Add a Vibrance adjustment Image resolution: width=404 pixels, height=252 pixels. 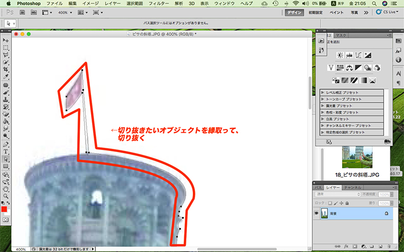coord(331,68)
